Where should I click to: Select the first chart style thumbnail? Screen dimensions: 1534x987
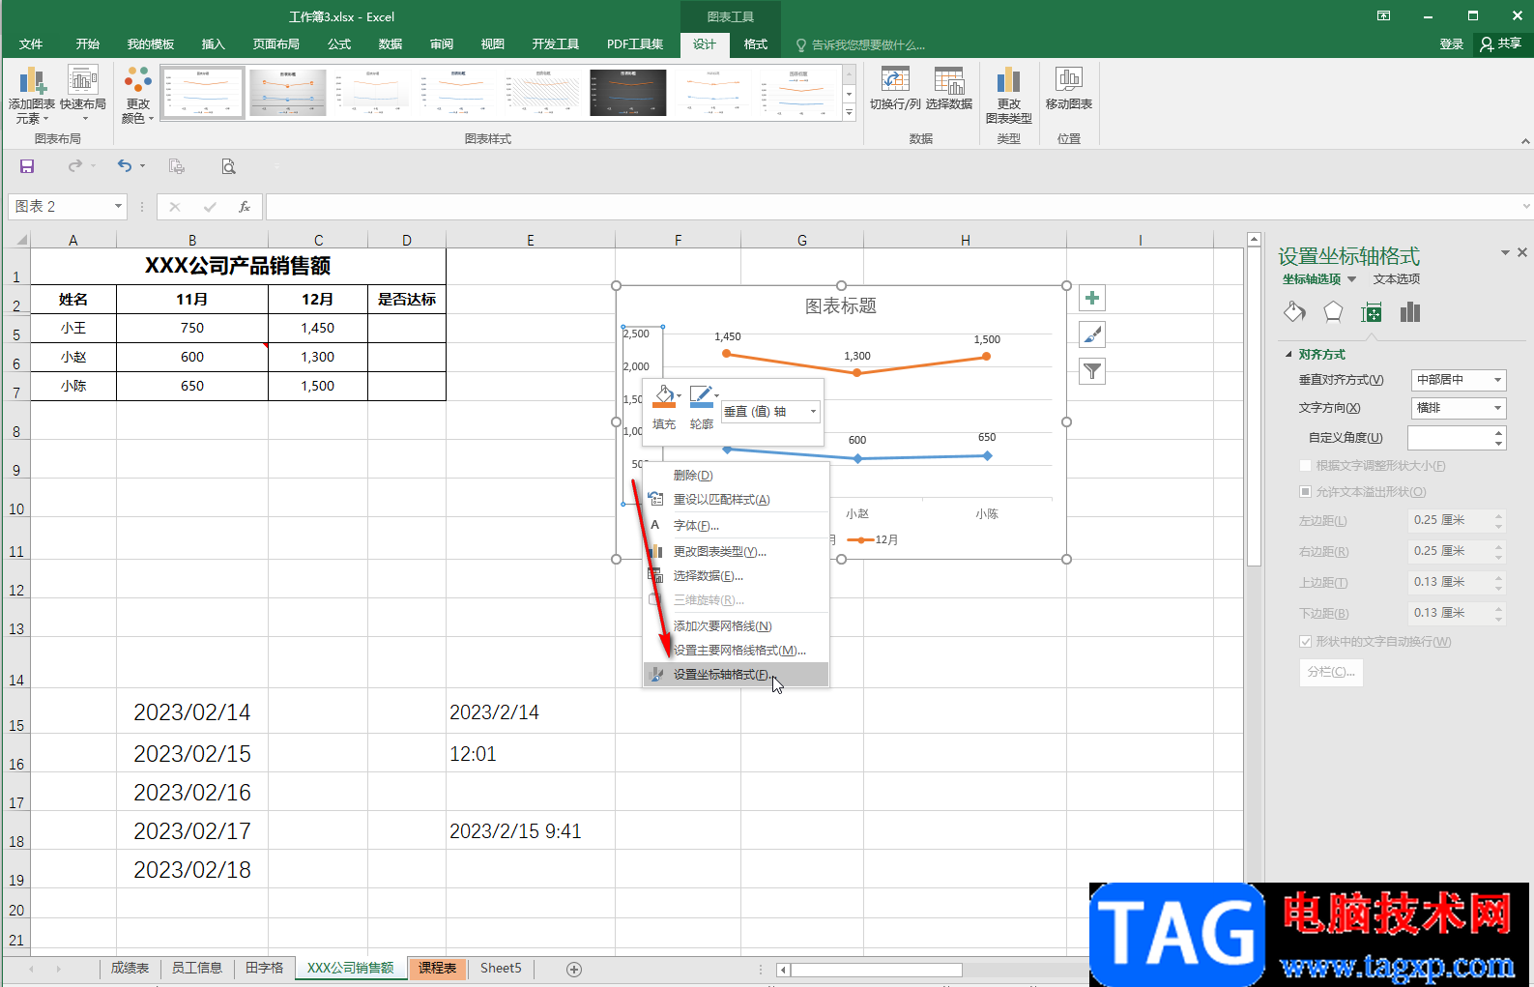coord(202,93)
